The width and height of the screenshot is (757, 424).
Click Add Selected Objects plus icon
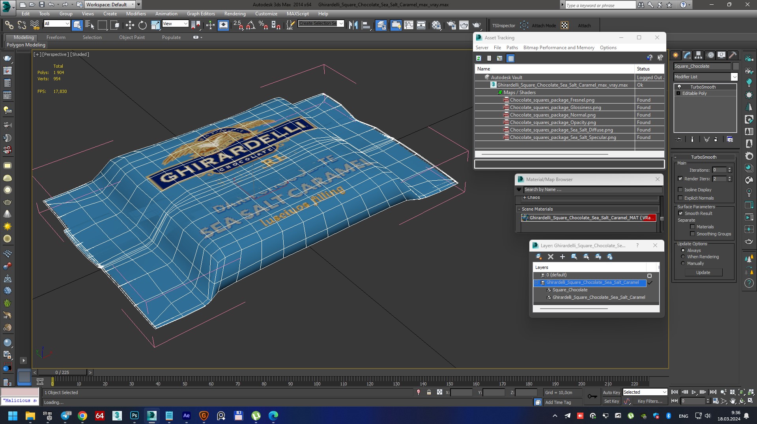pyautogui.click(x=563, y=257)
